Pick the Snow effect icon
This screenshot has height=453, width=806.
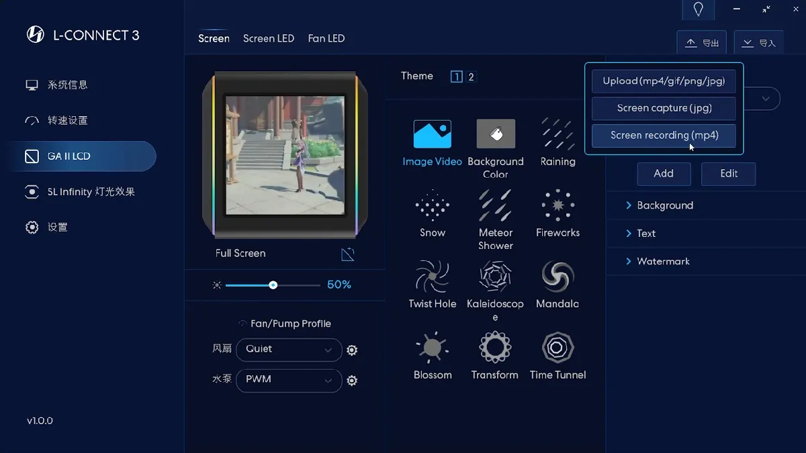pos(433,205)
